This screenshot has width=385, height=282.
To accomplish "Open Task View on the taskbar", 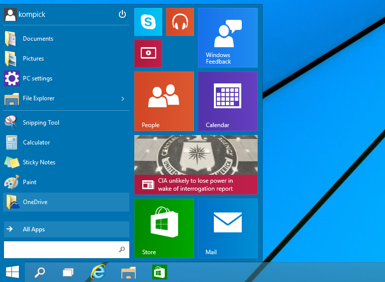I will (x=68, y=272).
